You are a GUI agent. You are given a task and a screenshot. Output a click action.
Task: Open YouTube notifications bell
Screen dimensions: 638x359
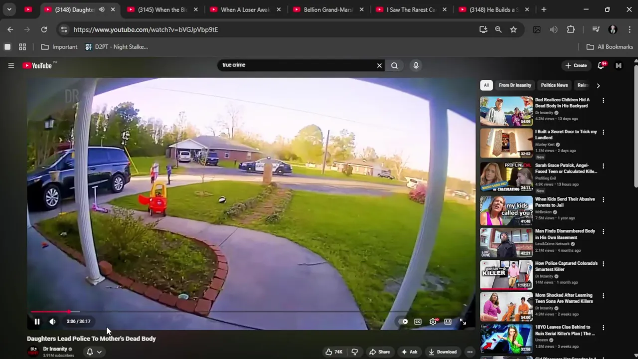[601, 65]
